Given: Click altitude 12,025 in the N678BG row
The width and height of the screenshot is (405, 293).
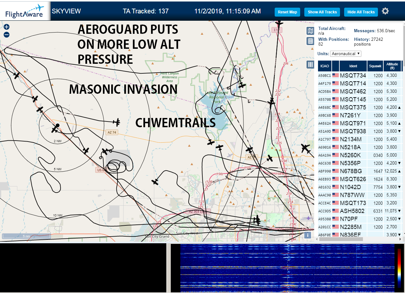Looking at the screenshot, I should click(391, 171).
